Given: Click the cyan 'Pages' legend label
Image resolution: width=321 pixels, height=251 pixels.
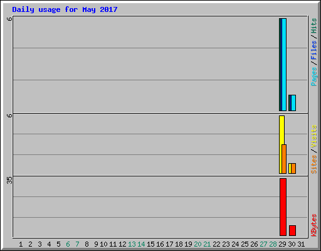Looking at the screenshot, I should click(x=314, y=77).
